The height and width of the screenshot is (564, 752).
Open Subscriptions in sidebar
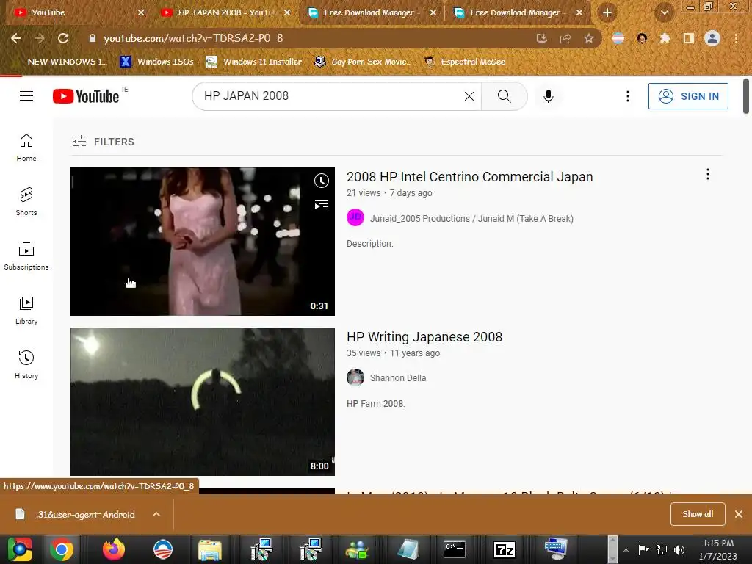coord(26,256)
